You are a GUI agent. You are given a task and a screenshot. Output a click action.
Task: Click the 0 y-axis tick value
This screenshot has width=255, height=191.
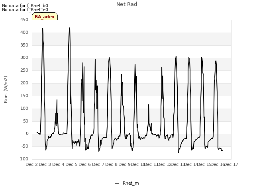(27, 134)
